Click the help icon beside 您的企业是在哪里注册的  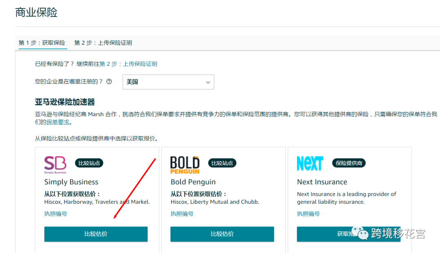pos(109,81)
